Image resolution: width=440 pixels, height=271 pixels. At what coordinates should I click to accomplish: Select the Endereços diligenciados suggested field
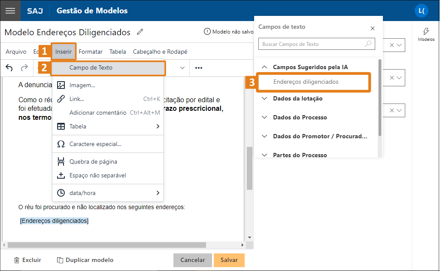click(x=306, y=82)
